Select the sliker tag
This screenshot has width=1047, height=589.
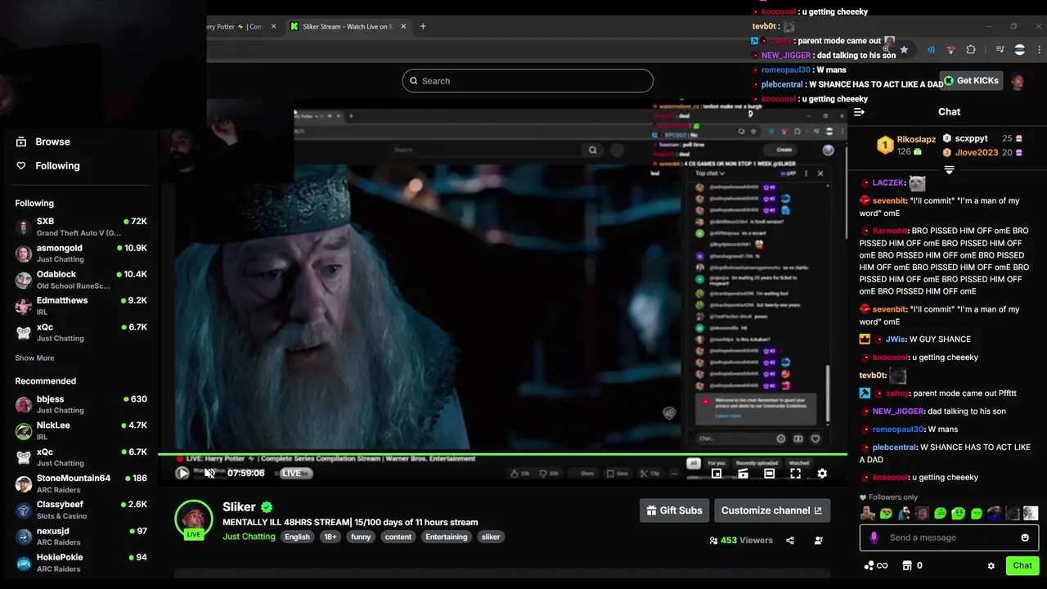tap(491, 537)
